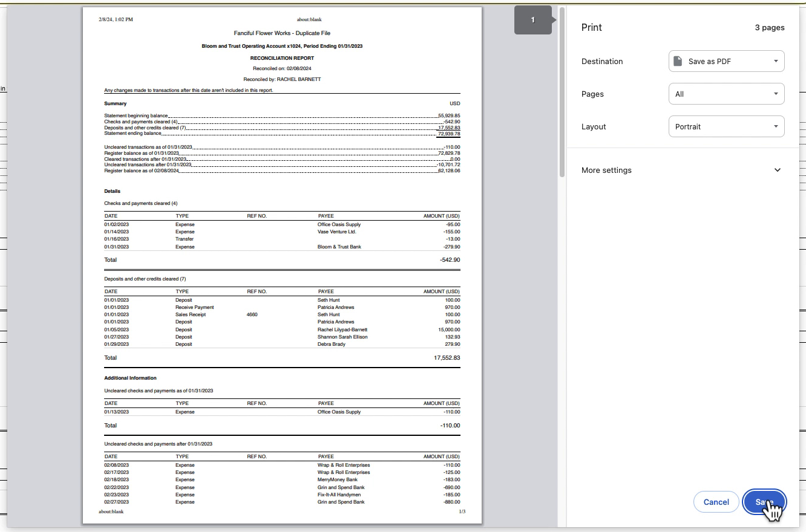
Task: Click the Debra Brady payee
Action: pyautogui.click(x=332, y=344)
